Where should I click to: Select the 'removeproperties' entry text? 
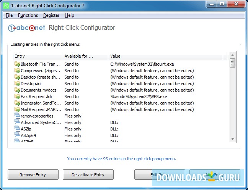pos(37,116)
